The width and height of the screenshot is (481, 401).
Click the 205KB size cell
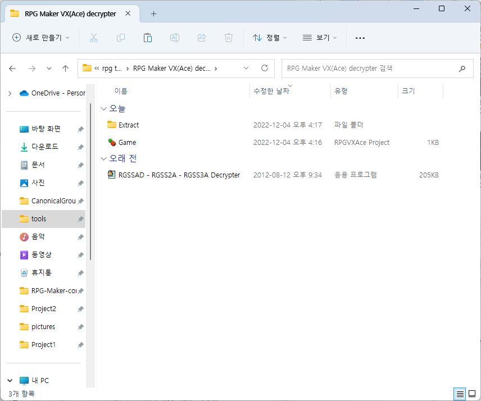tap(429, 175)
